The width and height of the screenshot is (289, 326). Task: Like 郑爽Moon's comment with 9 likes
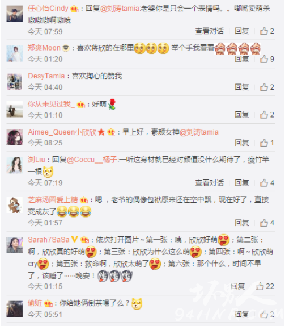[x=267, y=59]
